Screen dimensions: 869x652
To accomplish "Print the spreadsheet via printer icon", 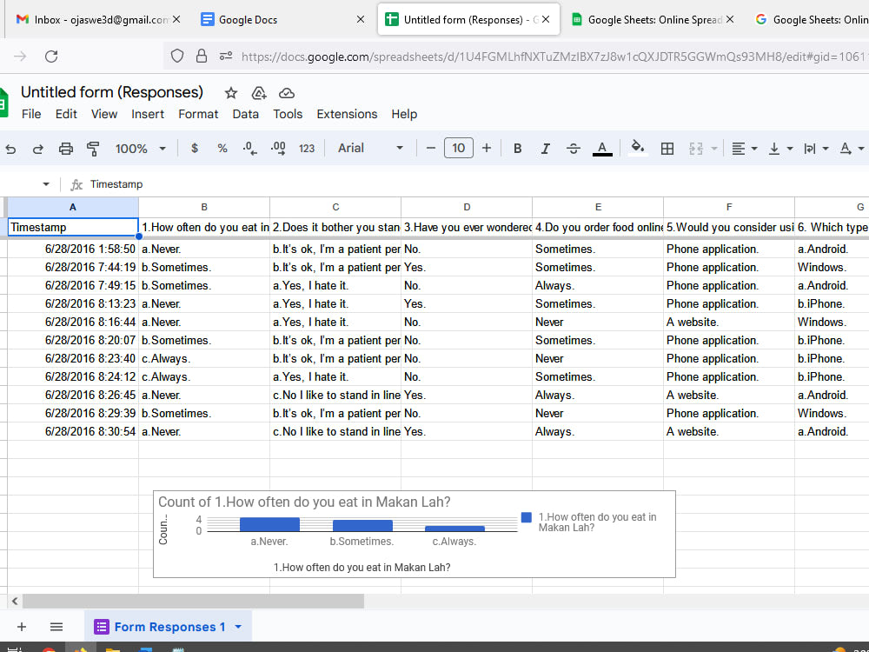I will pos(65,149).
